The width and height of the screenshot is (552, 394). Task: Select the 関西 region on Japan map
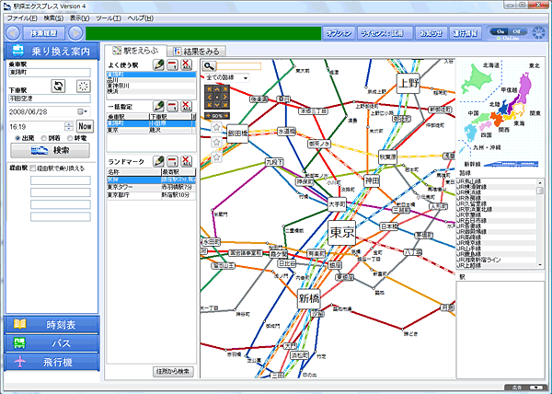click(498, 120)
